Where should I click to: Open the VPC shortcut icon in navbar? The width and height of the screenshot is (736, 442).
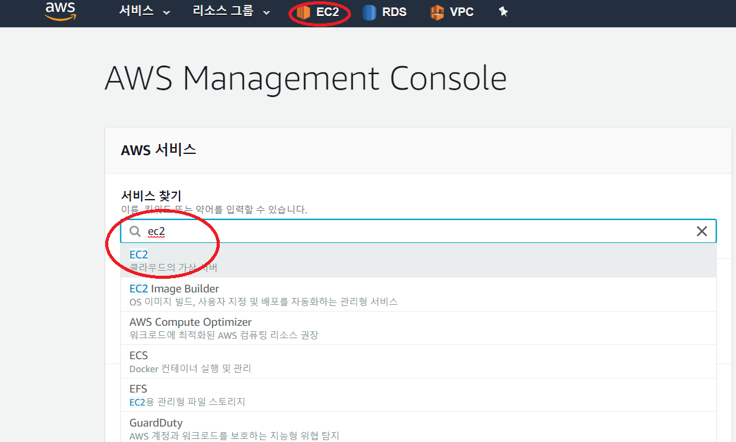pos(437,12)
